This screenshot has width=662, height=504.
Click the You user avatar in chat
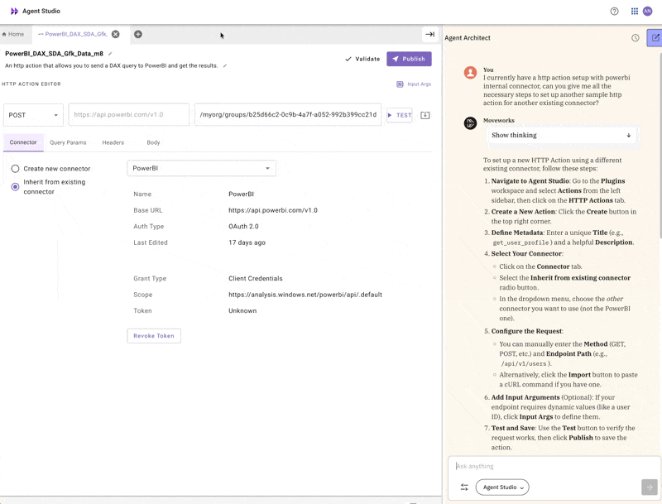(x=470, y=72)
